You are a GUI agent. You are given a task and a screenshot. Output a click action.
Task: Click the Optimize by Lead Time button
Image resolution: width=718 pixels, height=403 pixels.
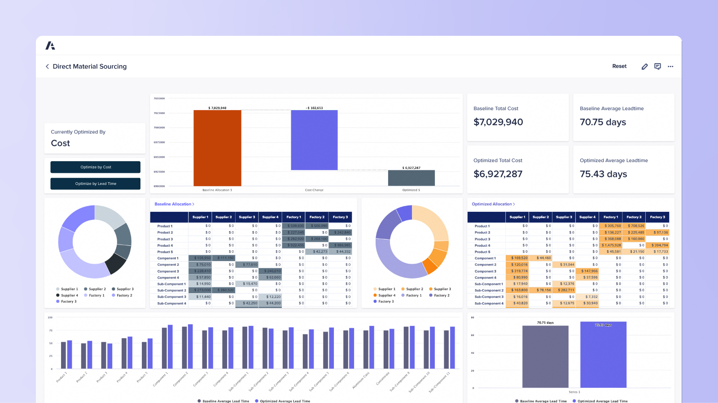[x=95, y=184]
